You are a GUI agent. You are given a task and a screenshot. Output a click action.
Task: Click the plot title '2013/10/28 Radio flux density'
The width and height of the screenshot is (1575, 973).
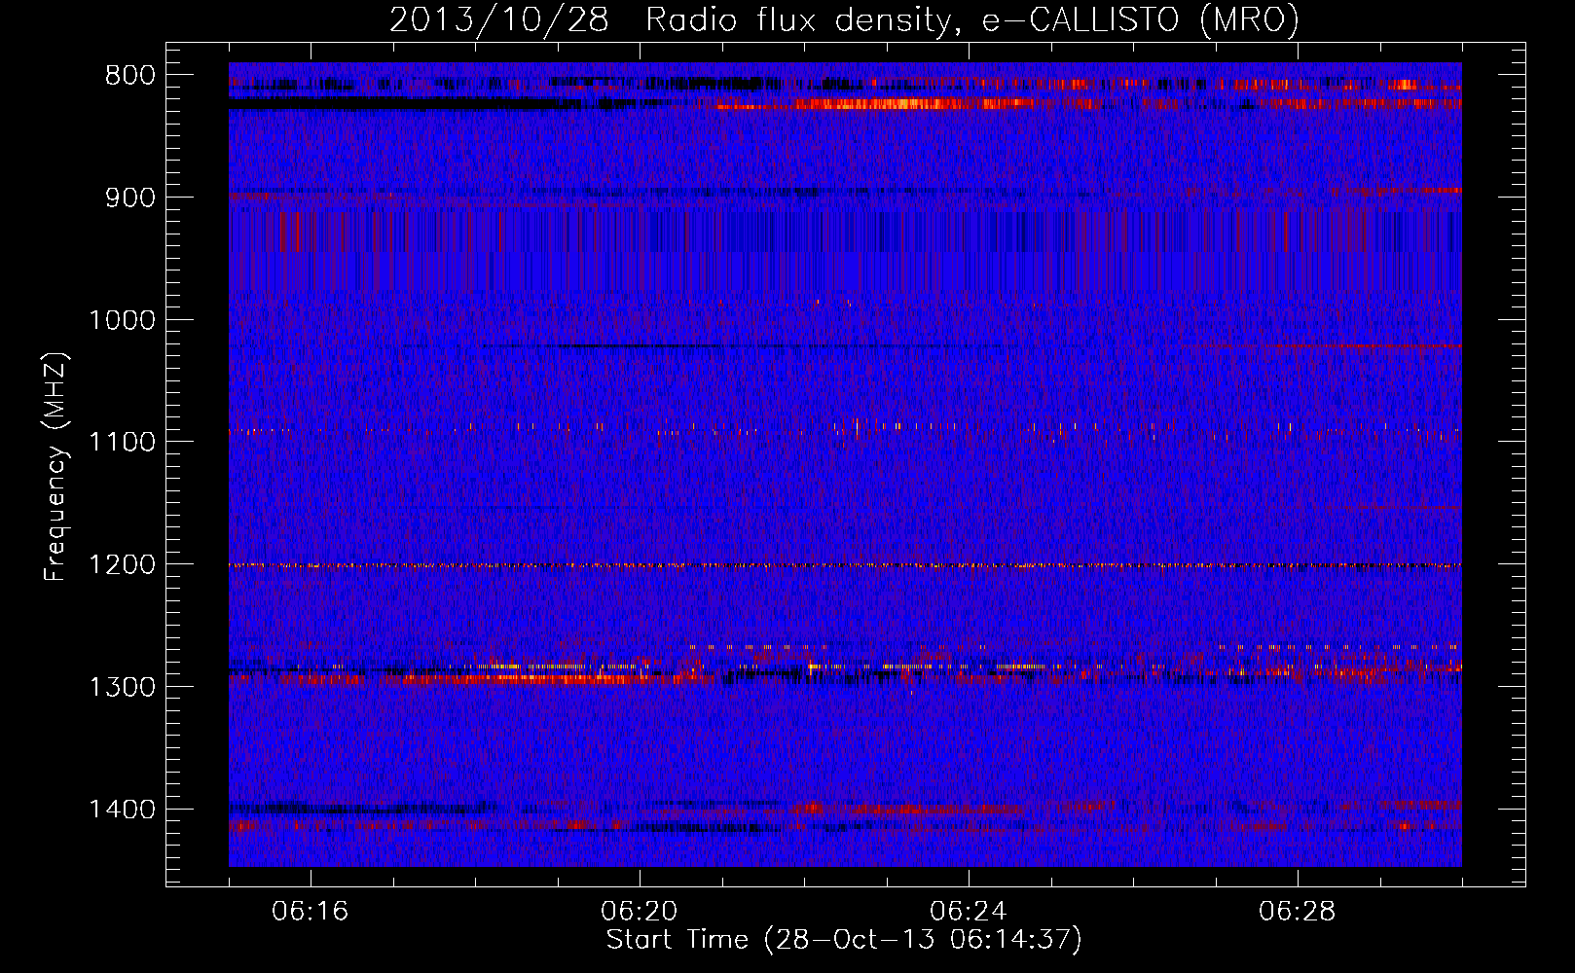click(x=844, y=19)
